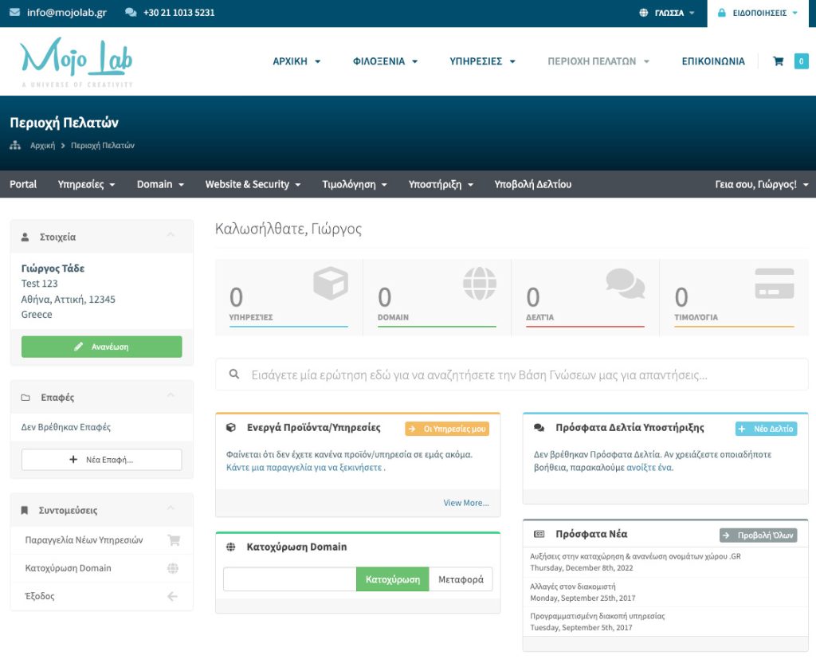Click the cube icon in Υπηρεσίες tile
This screenshot has height=659, width=816.
[x=330, y=284]
